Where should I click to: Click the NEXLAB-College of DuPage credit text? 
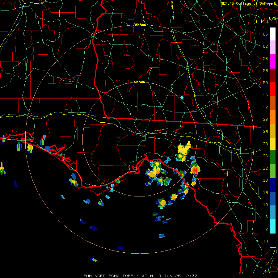tap(249, 3)
